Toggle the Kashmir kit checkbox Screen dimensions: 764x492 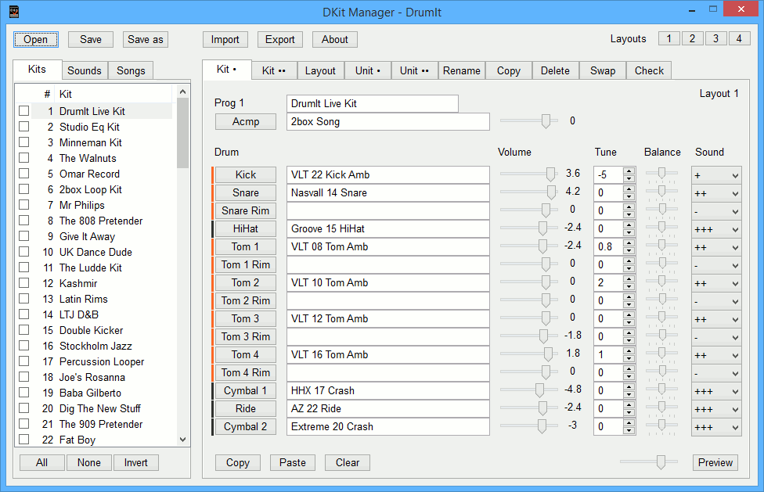(x=23, y=283)
